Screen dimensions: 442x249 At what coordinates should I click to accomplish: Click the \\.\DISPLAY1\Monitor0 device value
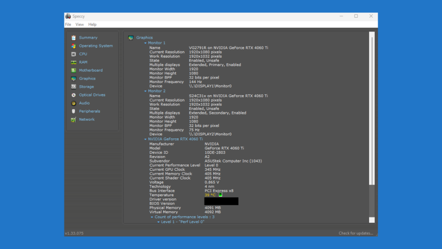pos(210,86)
